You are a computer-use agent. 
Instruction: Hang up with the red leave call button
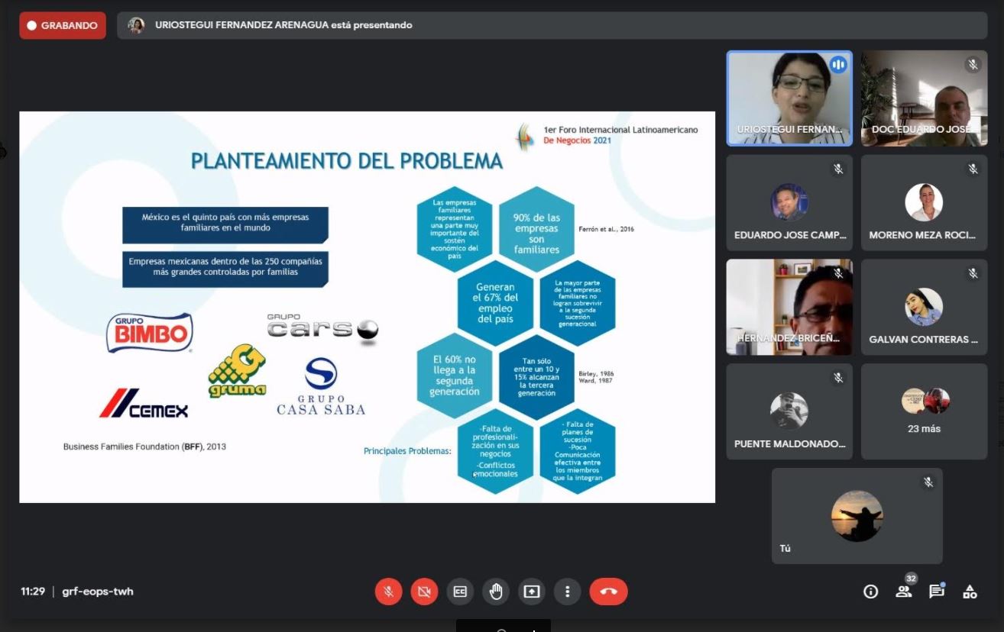pos(608,592)
